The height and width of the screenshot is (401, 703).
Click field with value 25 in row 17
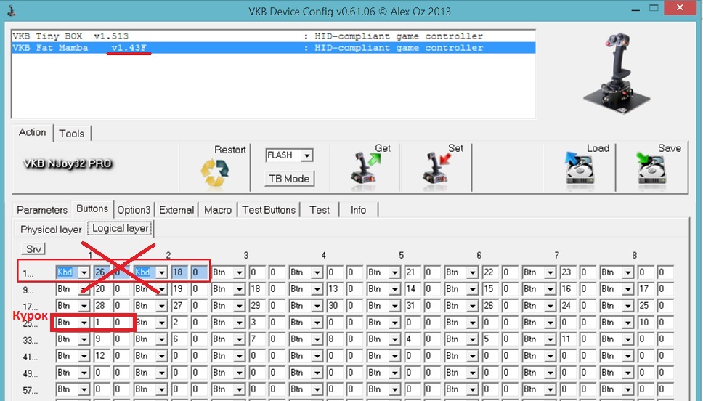click(x=646, y=306)
